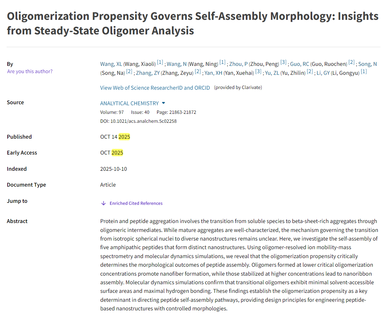Open author link Wang, N
385x317 pixels.
coord(177,64)
